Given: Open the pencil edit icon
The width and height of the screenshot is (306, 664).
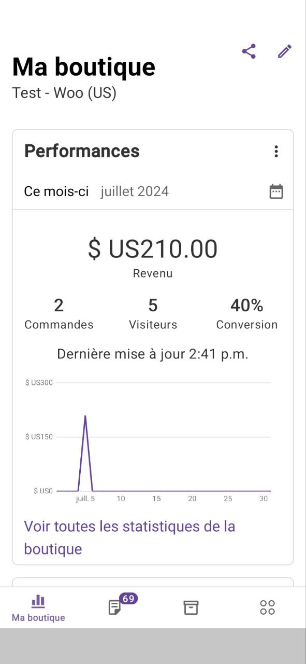Looking at the screenshot, I should coord(285,51).
